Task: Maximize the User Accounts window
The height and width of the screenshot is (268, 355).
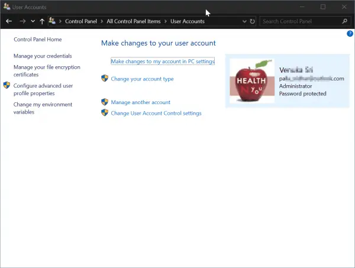Action: 323,7
